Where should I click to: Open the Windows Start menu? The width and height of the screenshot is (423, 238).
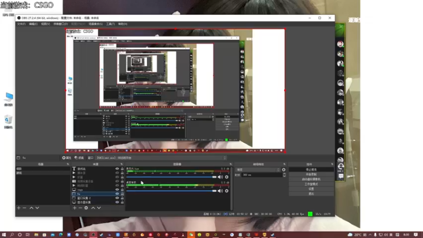pos(4,235)
